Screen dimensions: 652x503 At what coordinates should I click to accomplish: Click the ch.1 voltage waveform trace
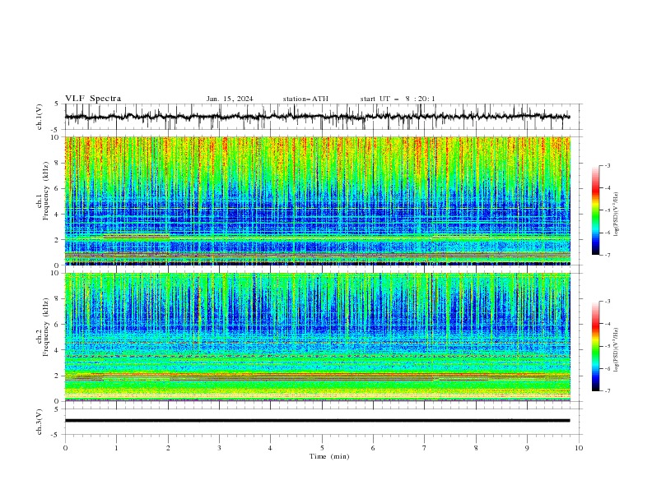click(x=317, y=117)
